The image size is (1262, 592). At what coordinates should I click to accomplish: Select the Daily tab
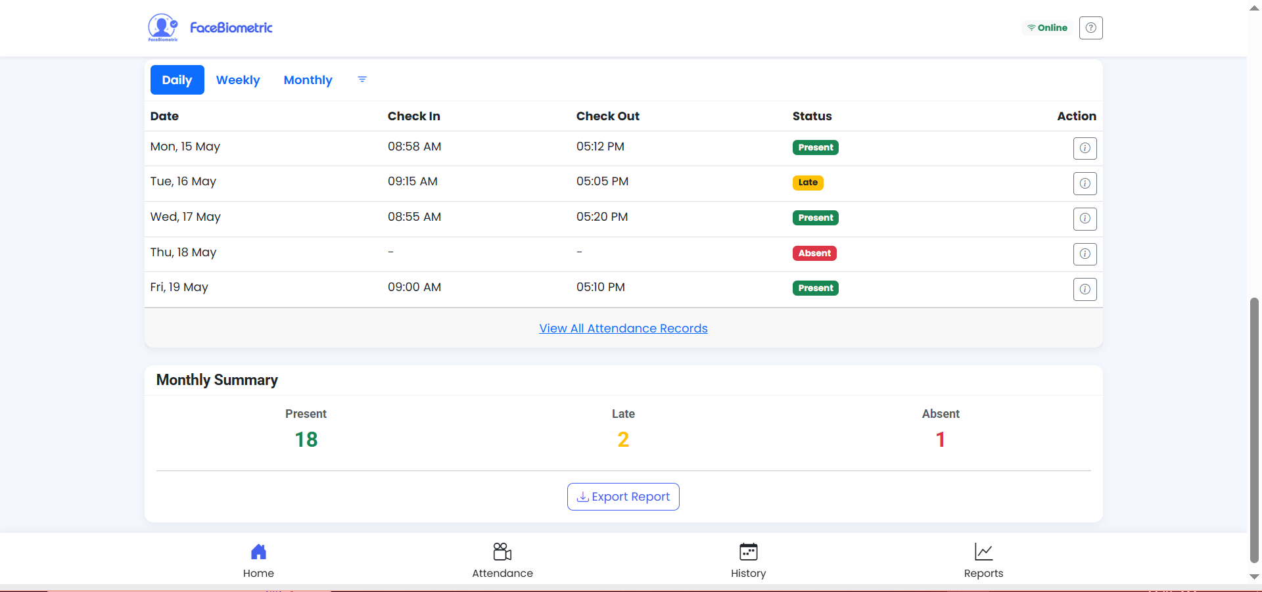pos(177,80)
